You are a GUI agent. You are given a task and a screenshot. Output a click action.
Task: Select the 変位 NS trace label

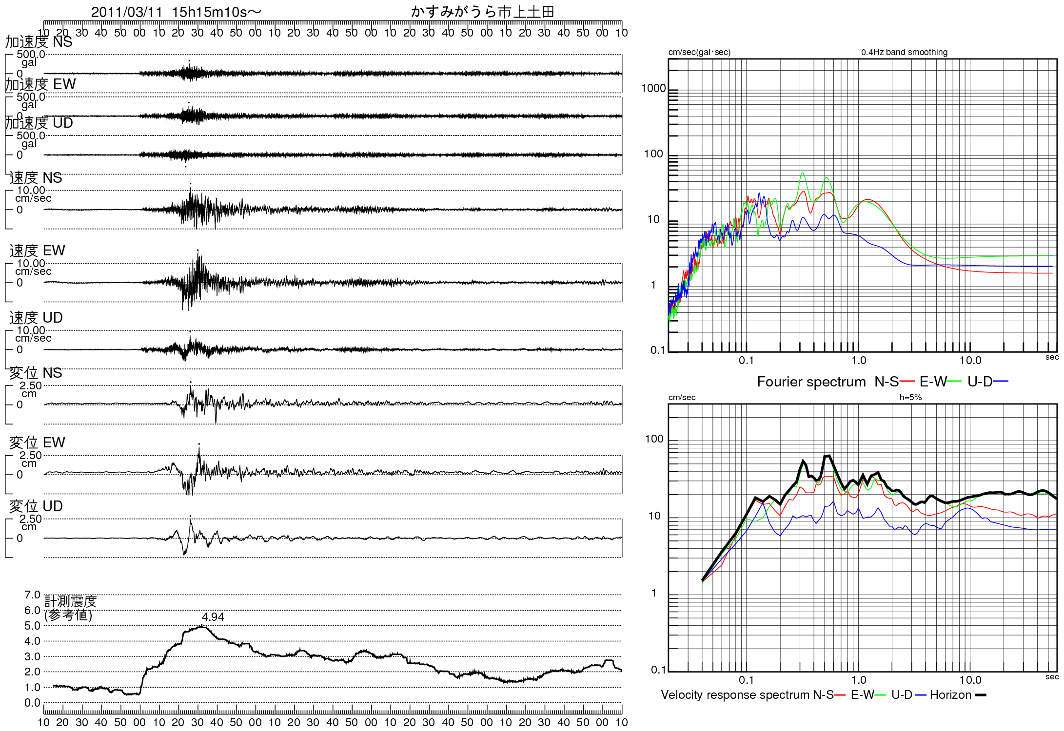click(x=36, y=373)
